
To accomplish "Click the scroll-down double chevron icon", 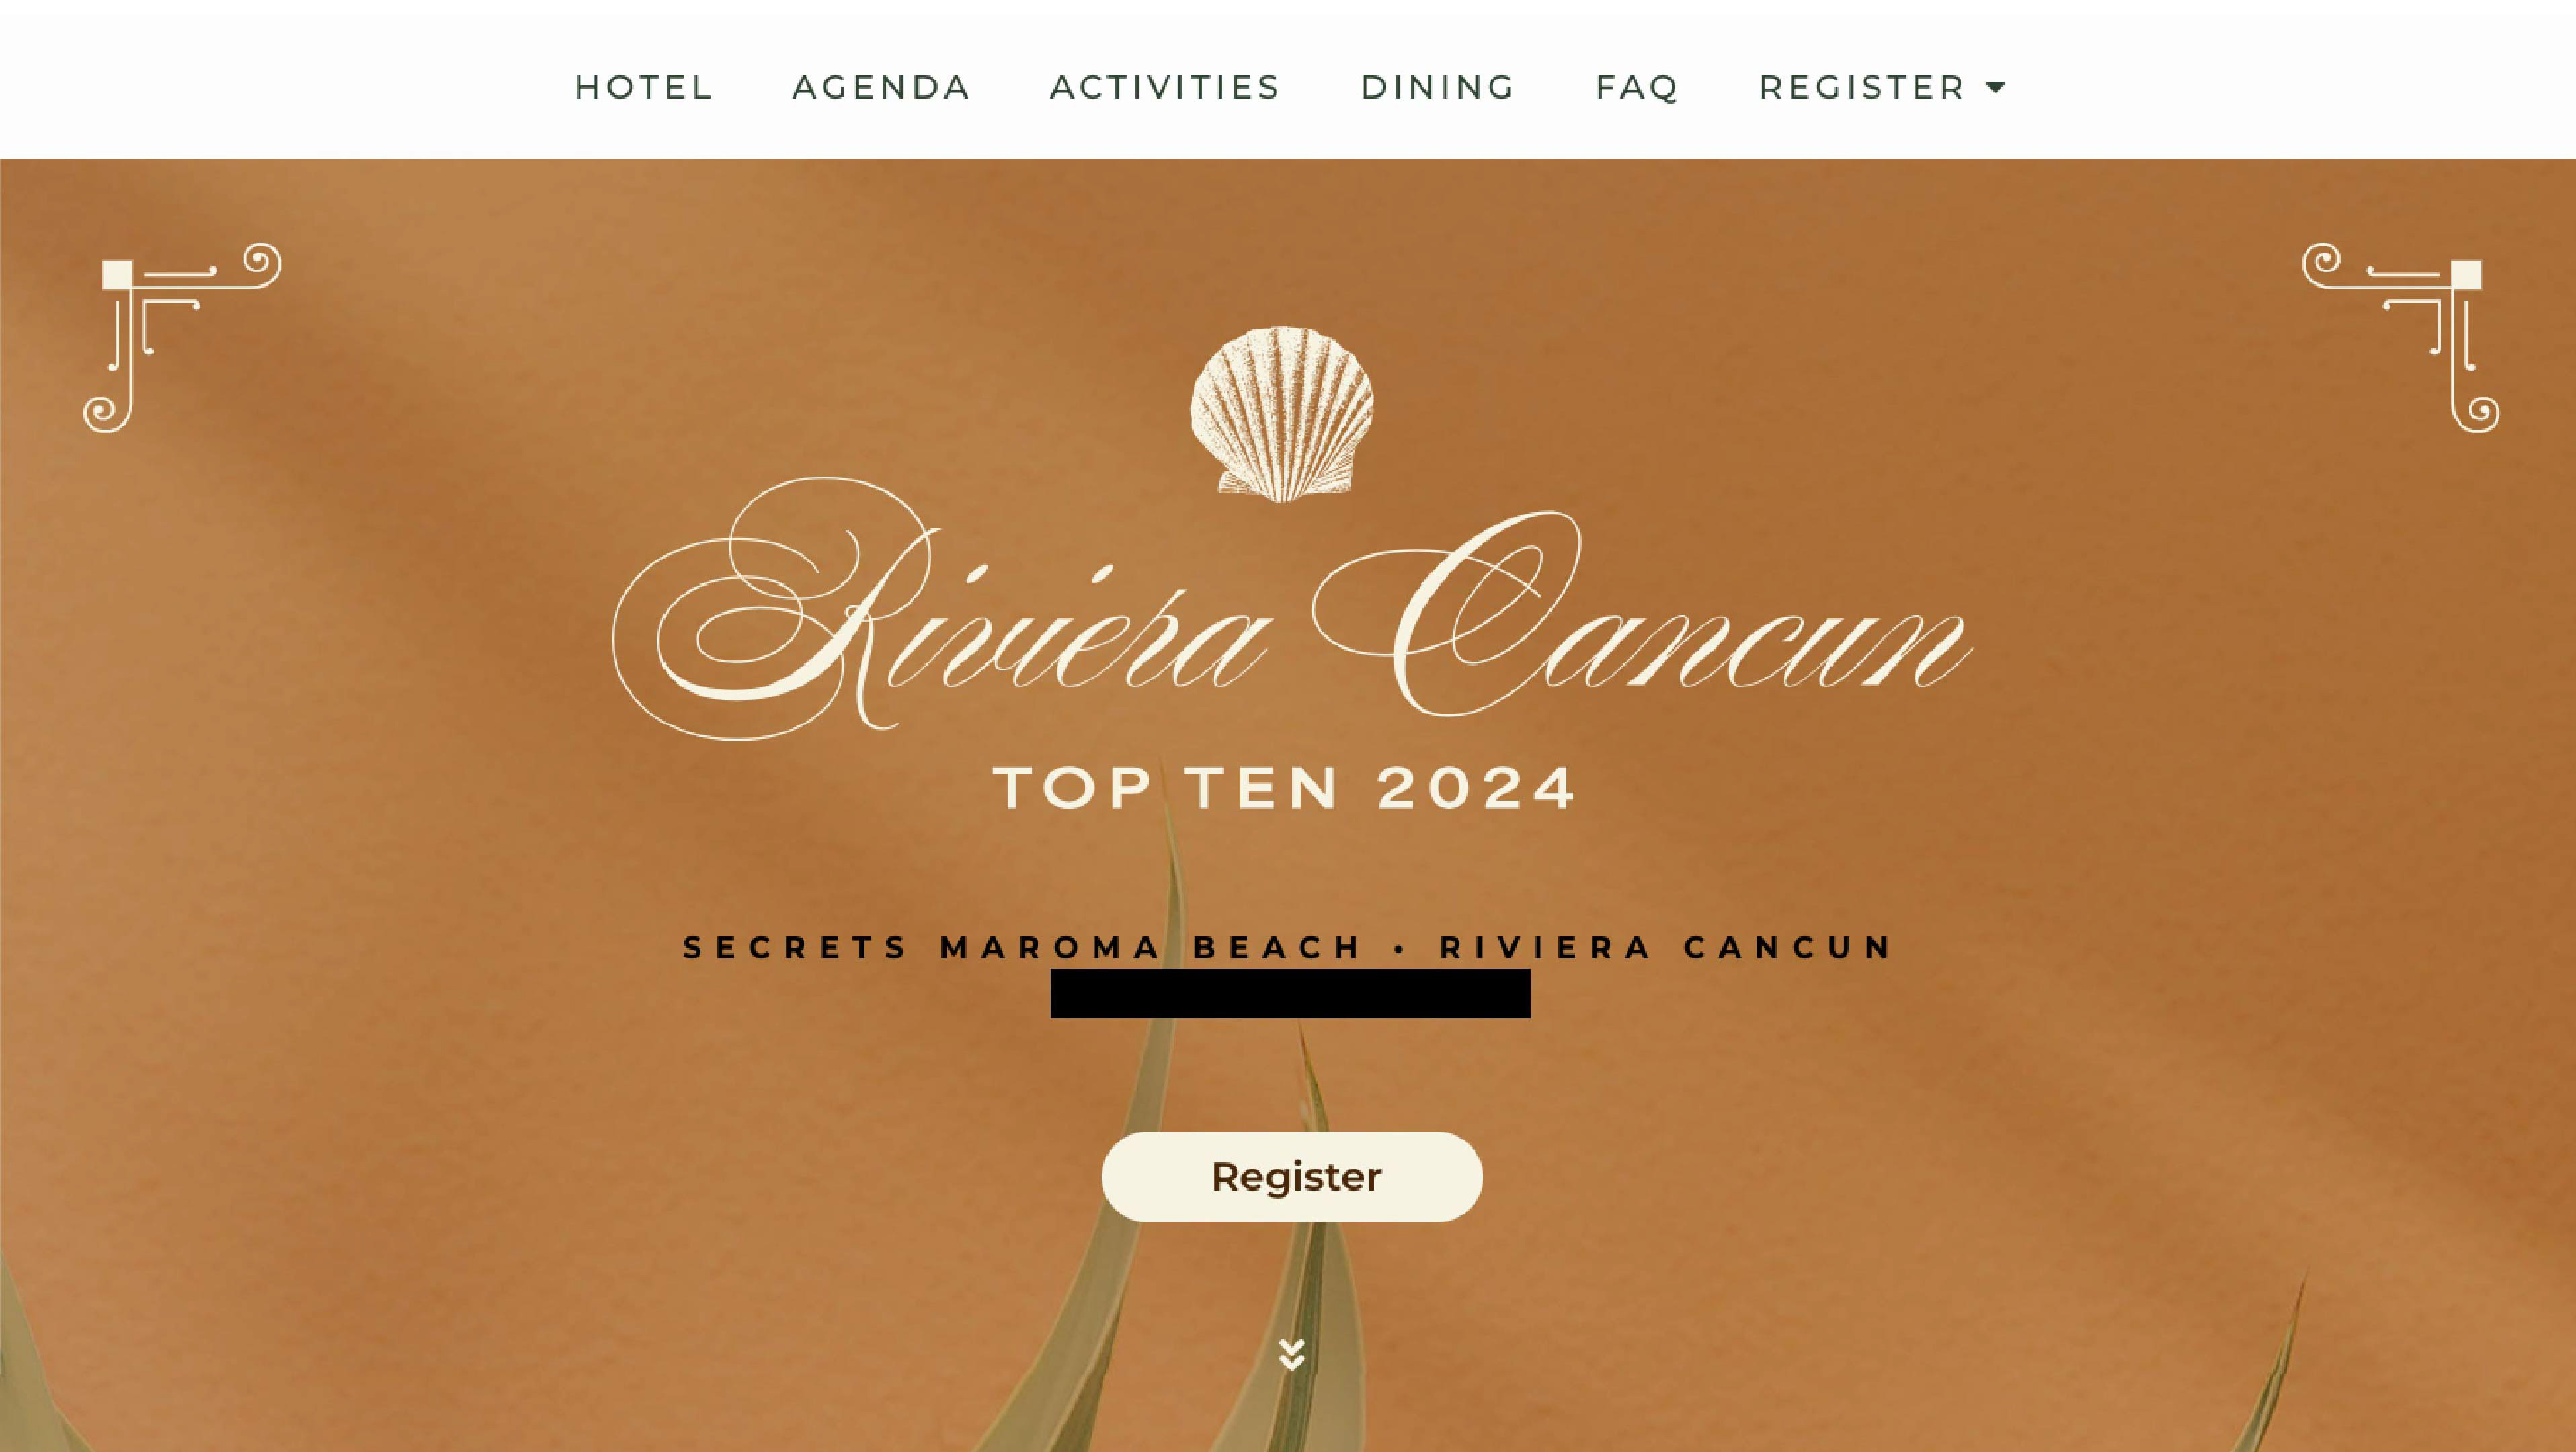I will (1292, 1354).
